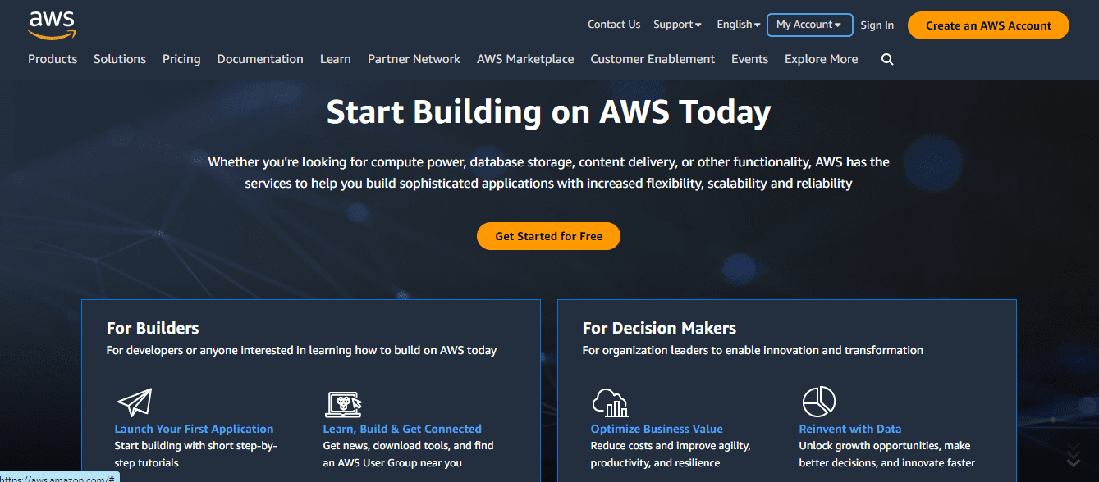The width and height of the screenshot is (1099, 482).
Task: Open the Products menu
Action: (53, 59)
